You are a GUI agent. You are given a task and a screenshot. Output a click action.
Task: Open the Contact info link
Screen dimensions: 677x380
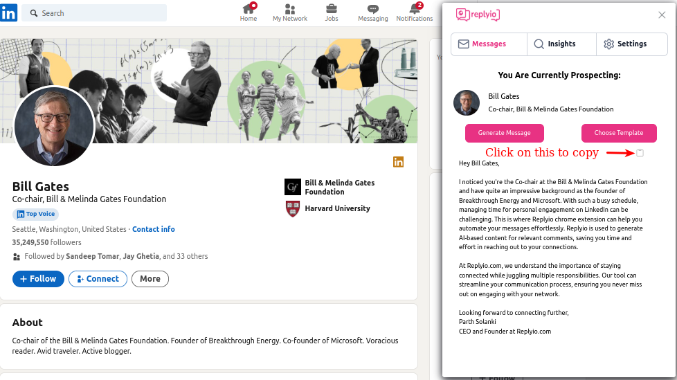point(154,229)
